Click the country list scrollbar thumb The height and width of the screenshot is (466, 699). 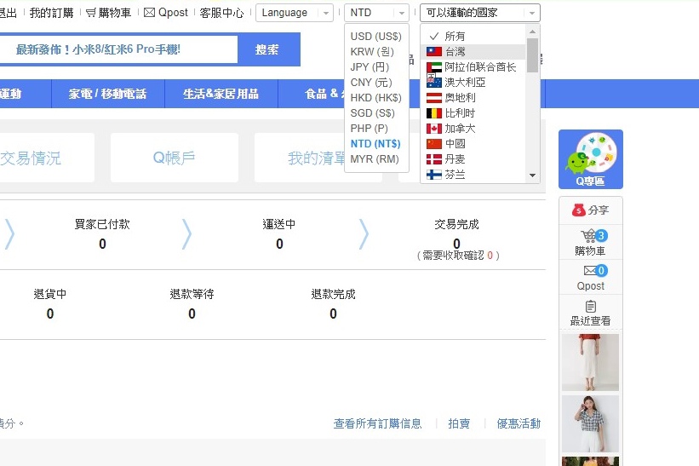click(x=532, y=55)
